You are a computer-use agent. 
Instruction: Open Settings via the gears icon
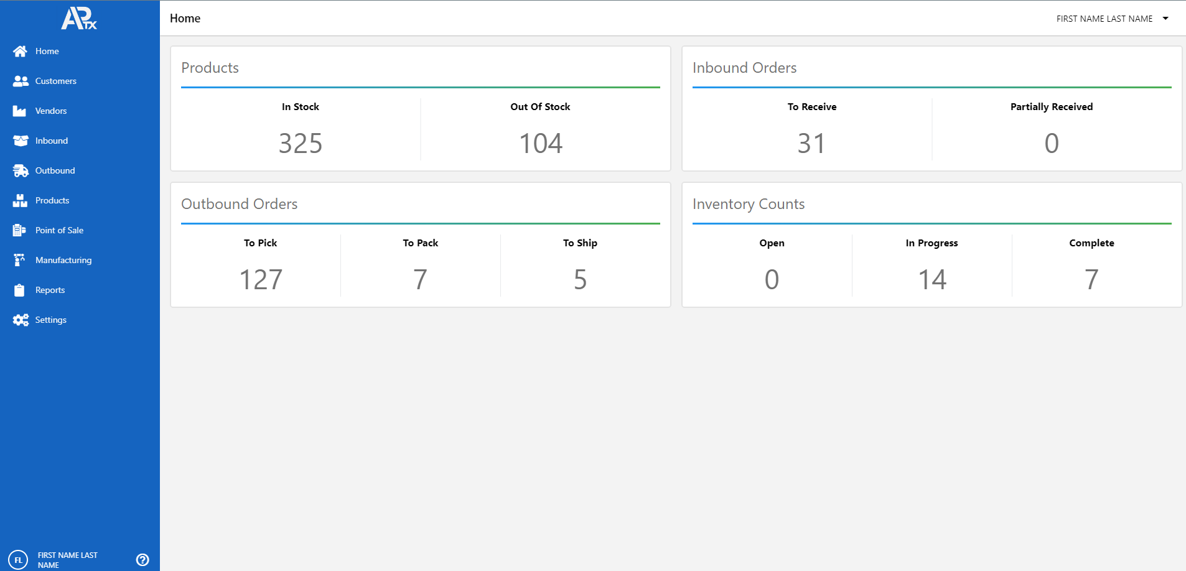pos(21,320)
